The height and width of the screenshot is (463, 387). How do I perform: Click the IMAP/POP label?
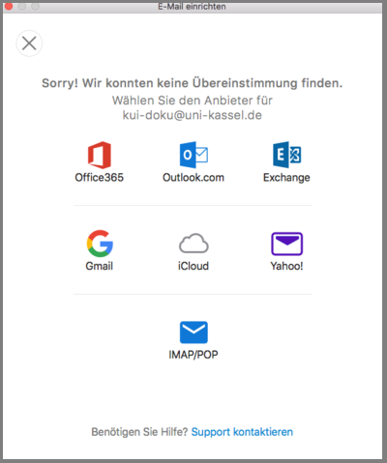click(193, 355)
